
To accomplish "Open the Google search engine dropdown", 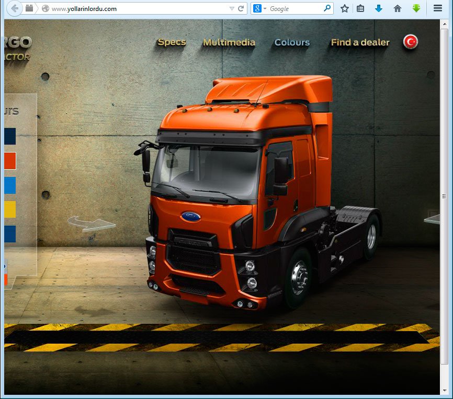I will (x=259, y=8).
